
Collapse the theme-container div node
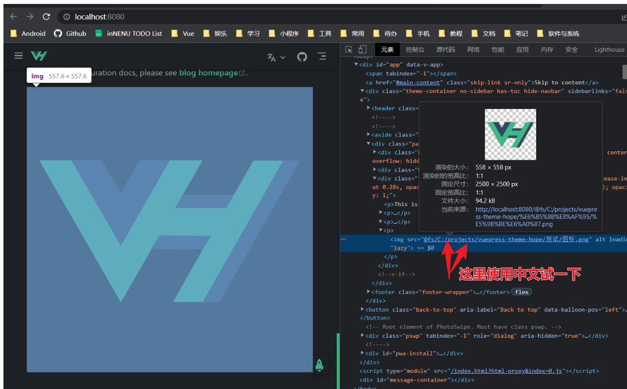coord(362,91)
